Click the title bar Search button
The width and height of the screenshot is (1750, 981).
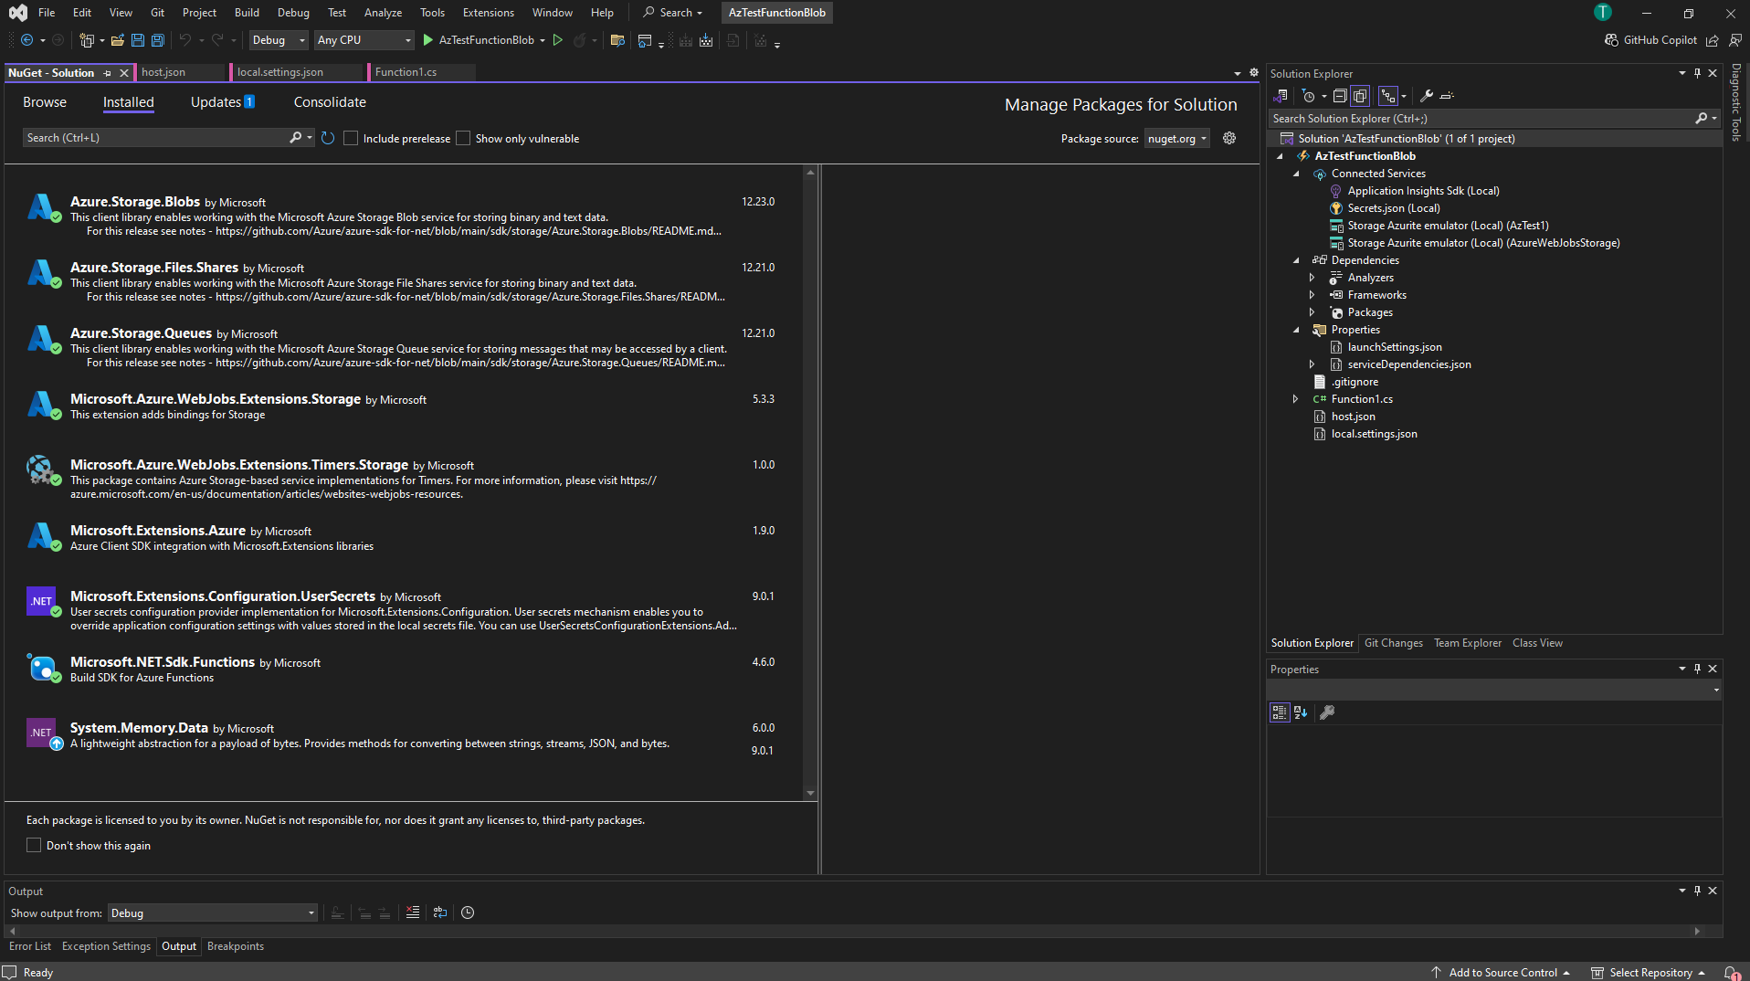click(672, 13)
